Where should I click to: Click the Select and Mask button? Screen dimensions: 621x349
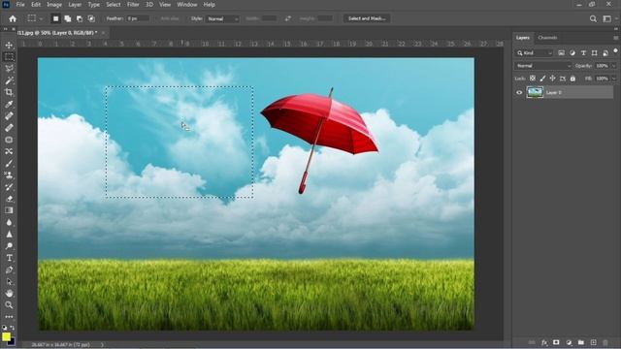point(367,18)
